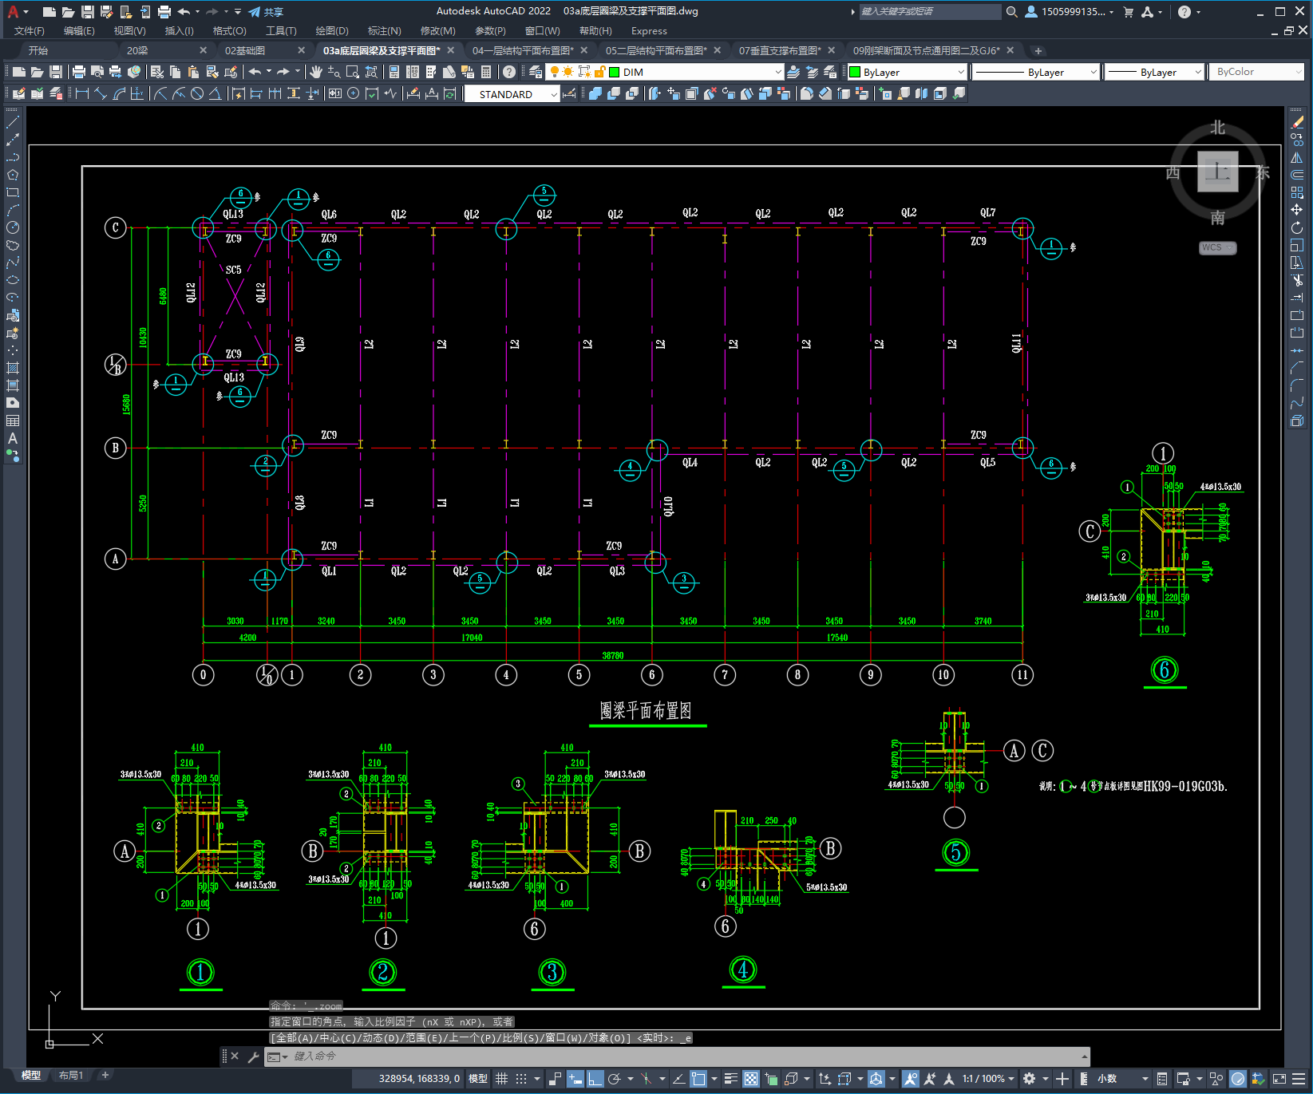Choose the Angular dimension tool
The width and height of the screenshot is (1313, 1094).
tap(215, 93)
